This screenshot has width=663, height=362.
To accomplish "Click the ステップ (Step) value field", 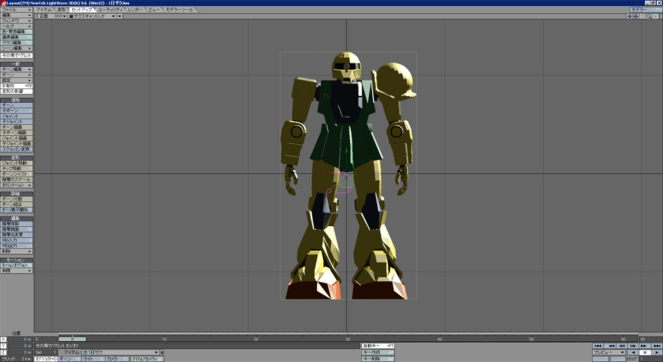I will click(651, 359).
